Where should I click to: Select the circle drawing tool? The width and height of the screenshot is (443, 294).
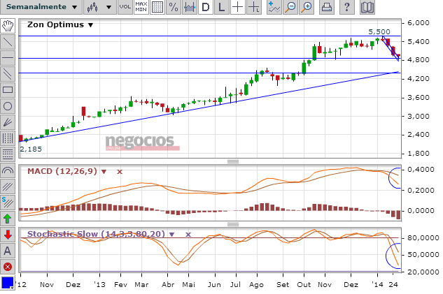[x=8, y=106]
